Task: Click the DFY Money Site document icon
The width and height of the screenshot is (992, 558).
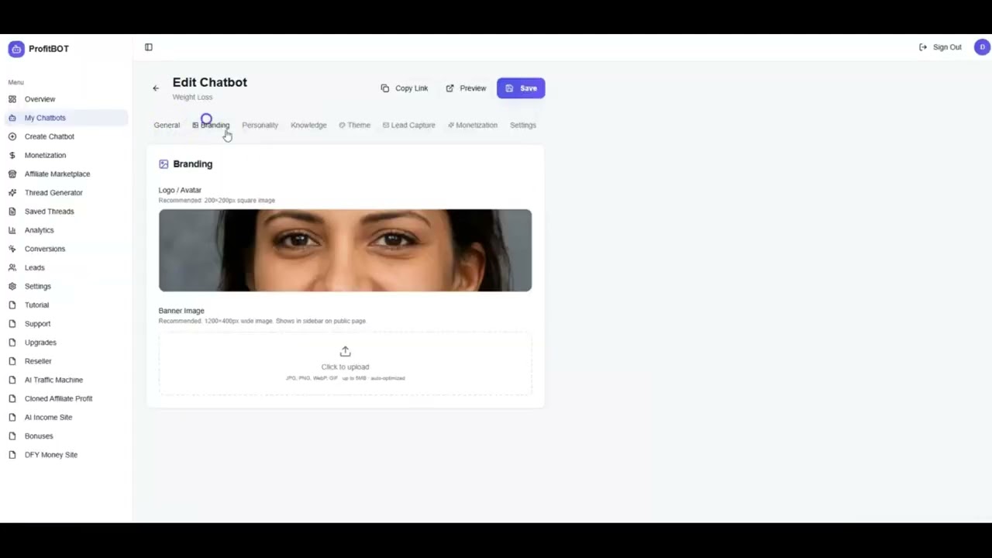Action: pyautogui.click(x=12, y=455)
